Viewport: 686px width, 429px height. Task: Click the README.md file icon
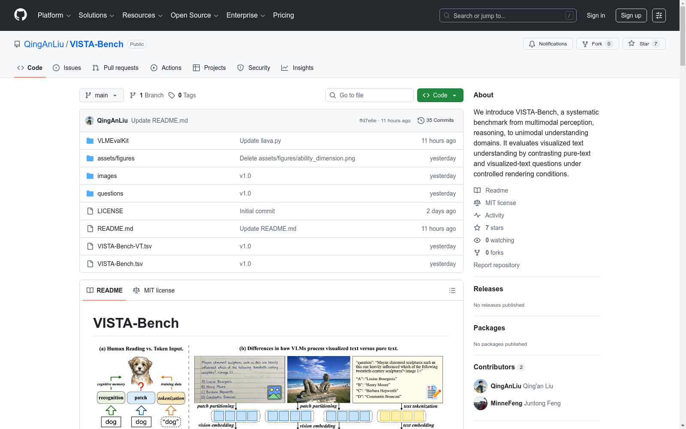(90, 229)
